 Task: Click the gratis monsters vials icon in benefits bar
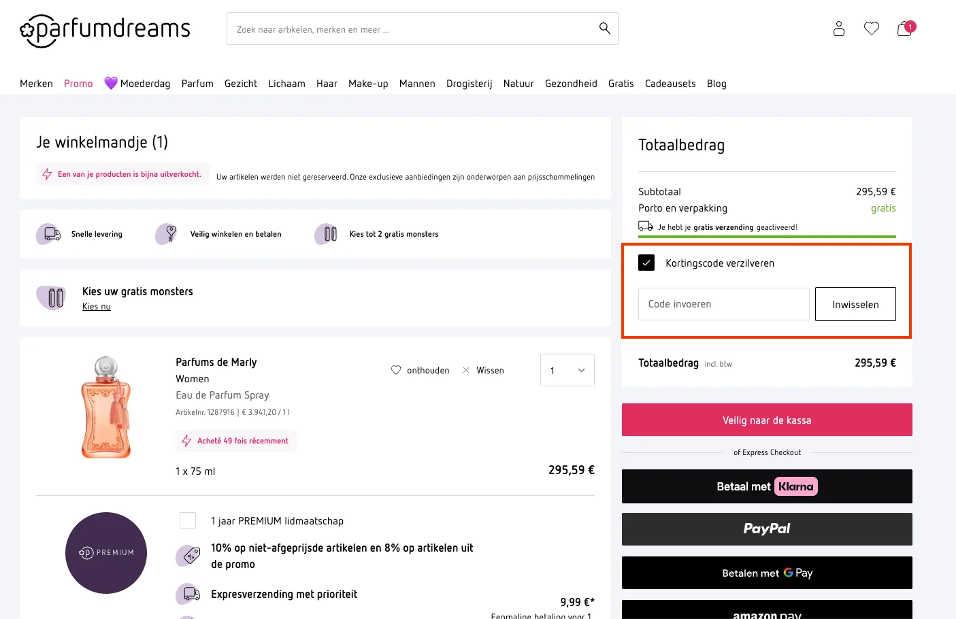[x=327, y=234]
